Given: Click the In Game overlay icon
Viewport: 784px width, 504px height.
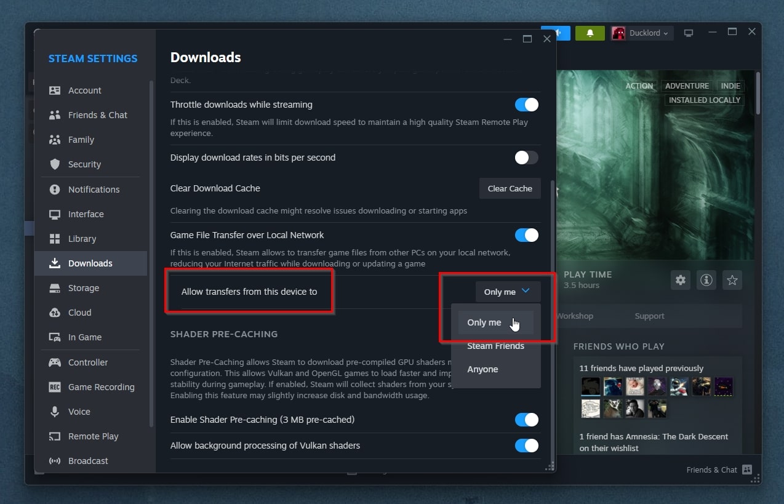Looking at the screenshot, I should point(55,337).
